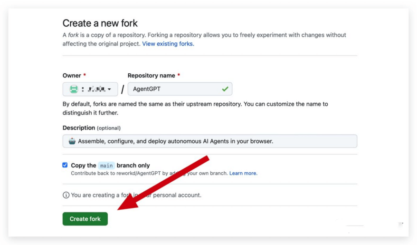Image resolution: width=417 pixels, height=245 pixels.
Task: Click the robot emoji in description
Action: click(x=72, y=141)
